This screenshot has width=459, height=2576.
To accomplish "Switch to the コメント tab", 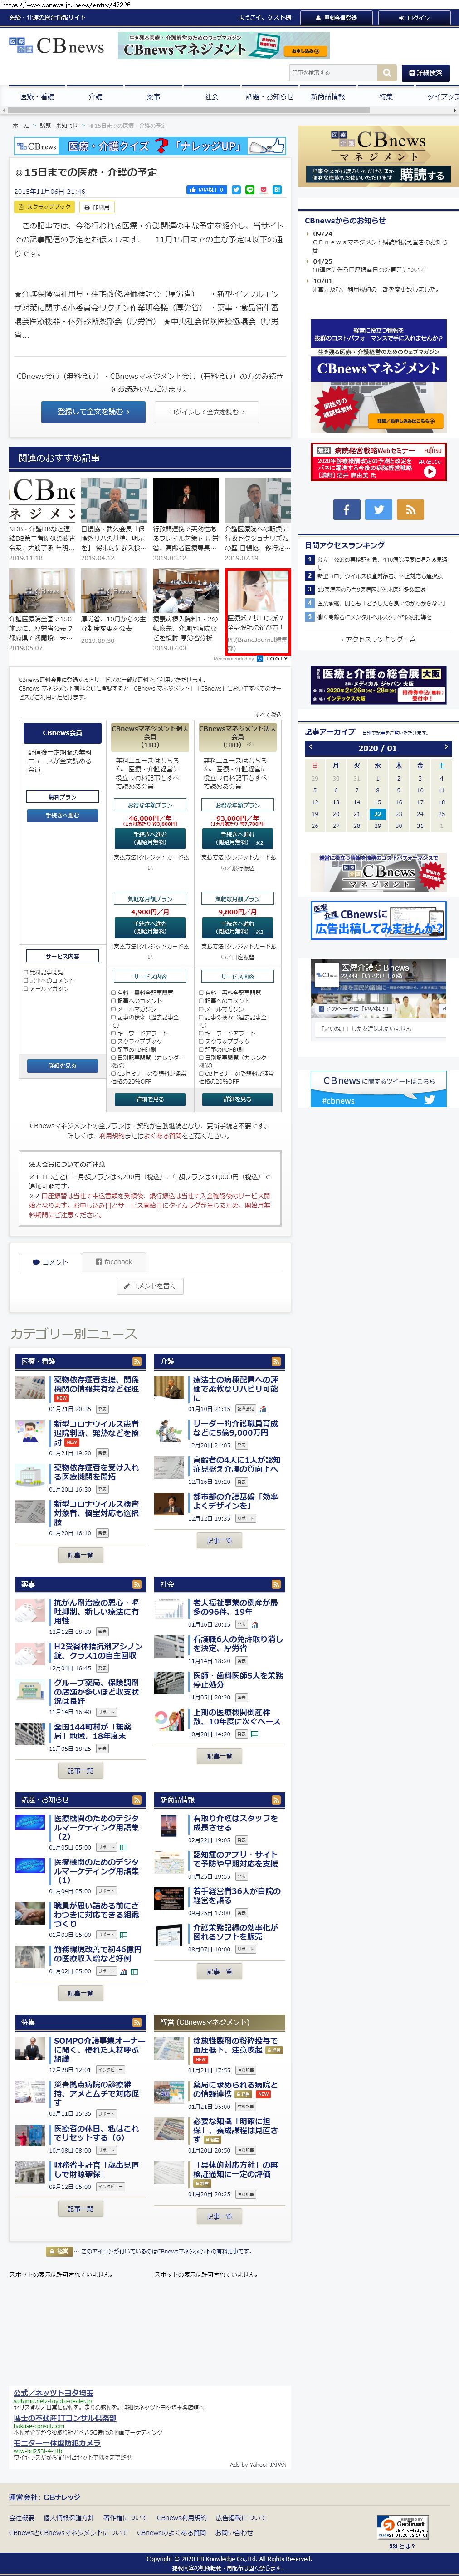I will pos(50,1261).
